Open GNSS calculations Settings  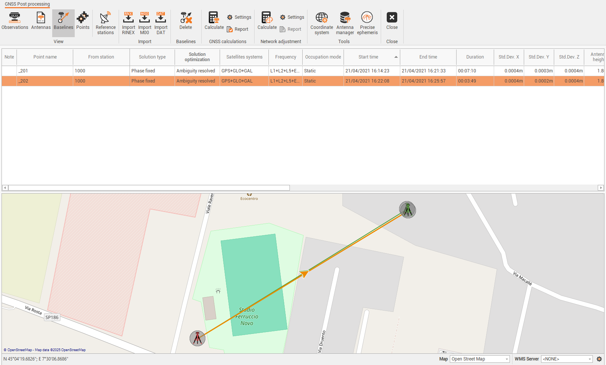pos(239,17)
